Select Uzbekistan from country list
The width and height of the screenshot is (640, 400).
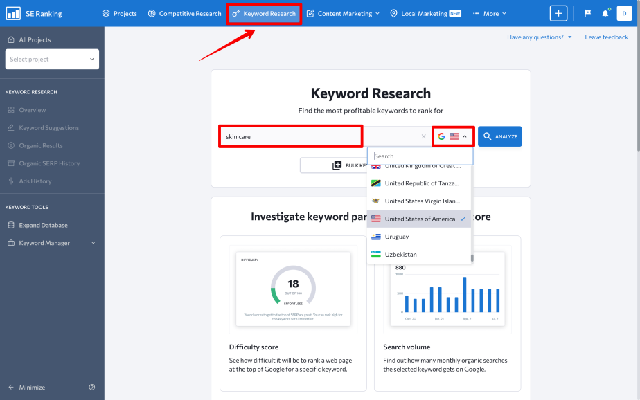point(419,255)
